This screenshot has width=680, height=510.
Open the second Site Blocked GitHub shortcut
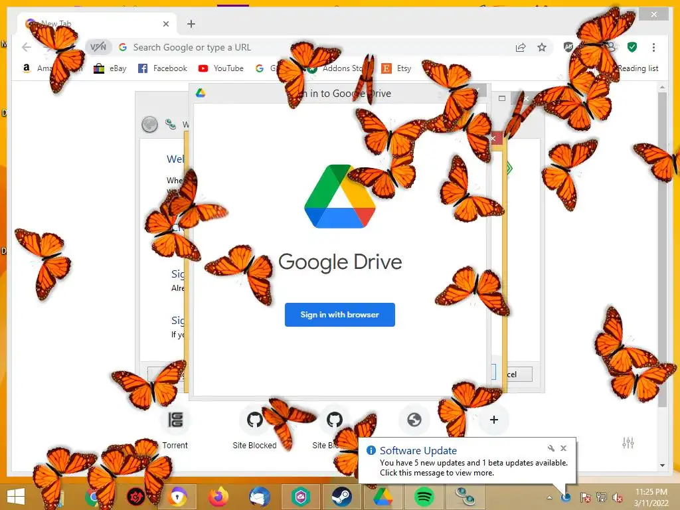click(335, 427)
